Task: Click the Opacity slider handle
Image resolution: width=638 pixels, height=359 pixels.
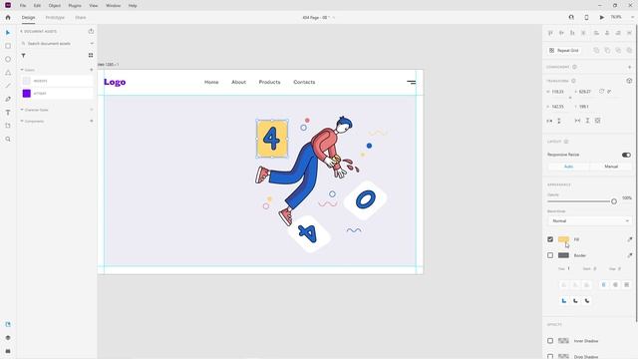Action: point(614,201)
